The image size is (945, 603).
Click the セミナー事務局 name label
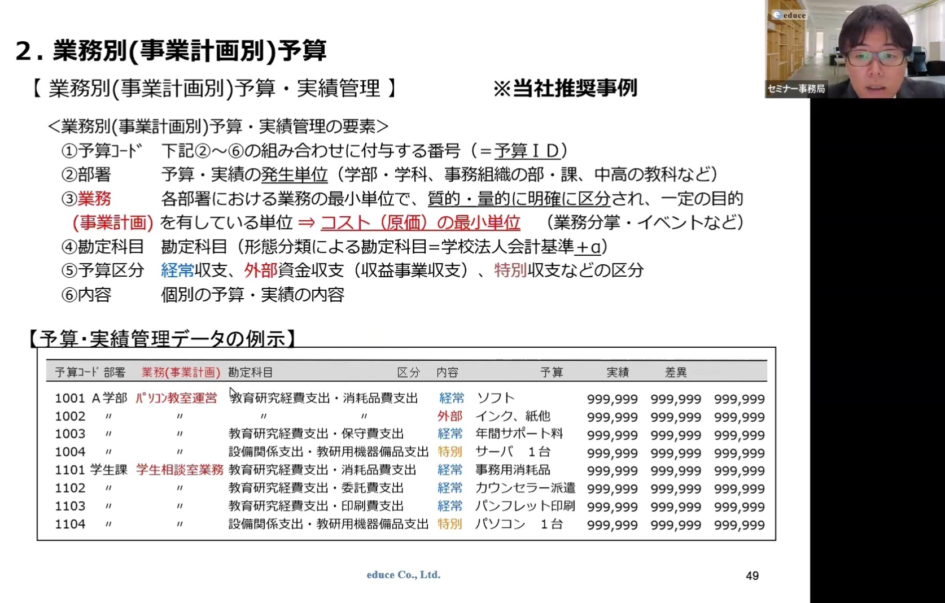(795, 89)
